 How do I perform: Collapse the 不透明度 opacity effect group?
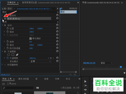click(3, 51)
